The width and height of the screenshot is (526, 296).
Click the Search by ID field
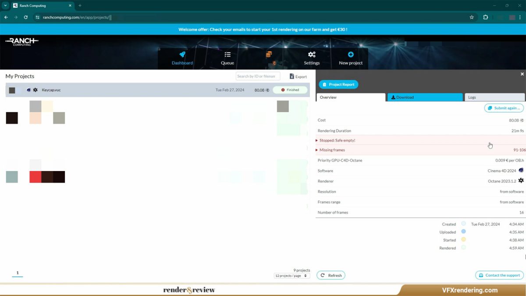258,76
